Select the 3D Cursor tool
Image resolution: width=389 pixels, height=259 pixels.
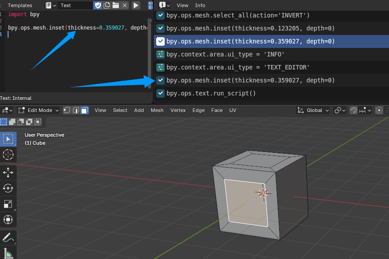[x=8, y=155]
